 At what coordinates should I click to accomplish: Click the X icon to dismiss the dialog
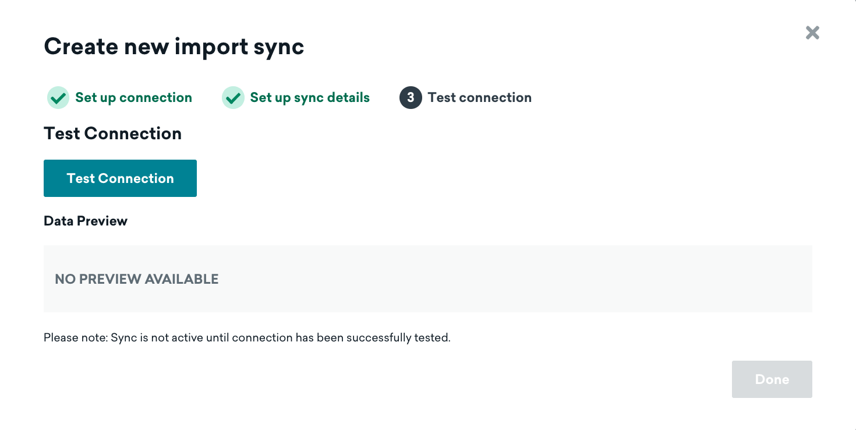(x=812, y=33)
